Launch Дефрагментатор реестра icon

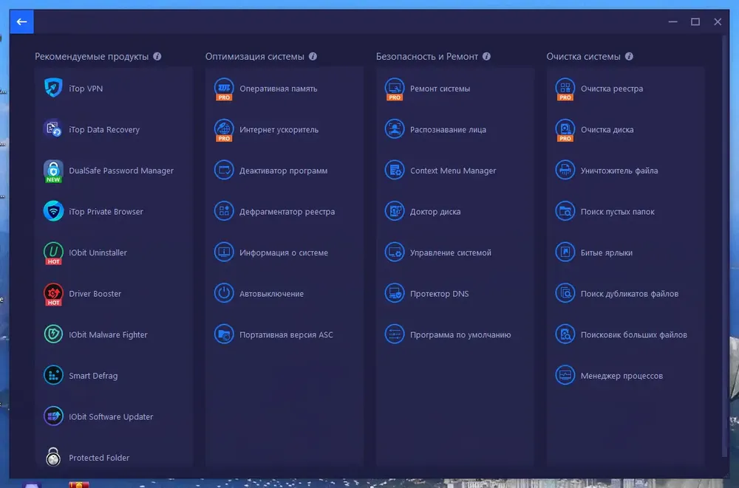(224, 211)
